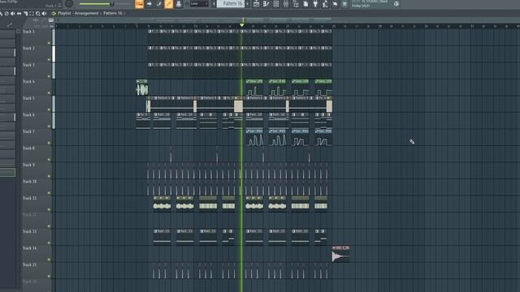Open the Piano roll toolbar icon
Screen dimensions: 520x292
pos(266,4)
